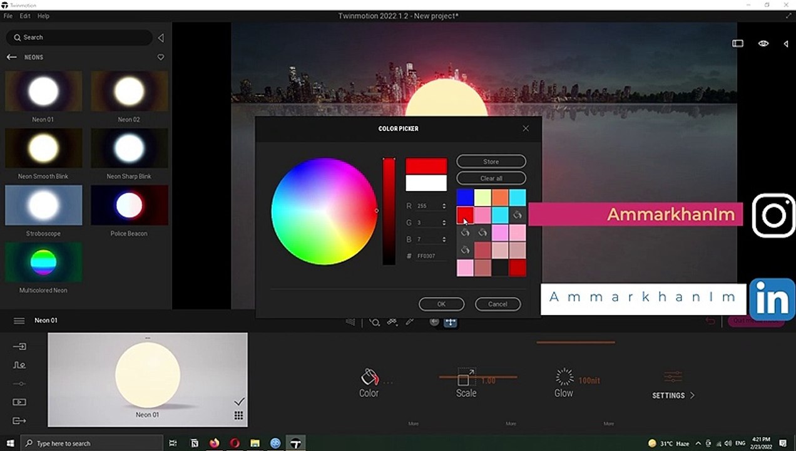
Task: Click the previous white color preview
Action: point(426,183)
